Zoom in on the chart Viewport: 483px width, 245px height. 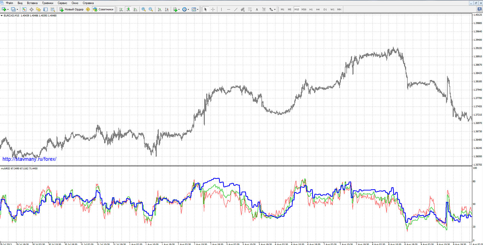pyautogui.click(x=143, y=9)
